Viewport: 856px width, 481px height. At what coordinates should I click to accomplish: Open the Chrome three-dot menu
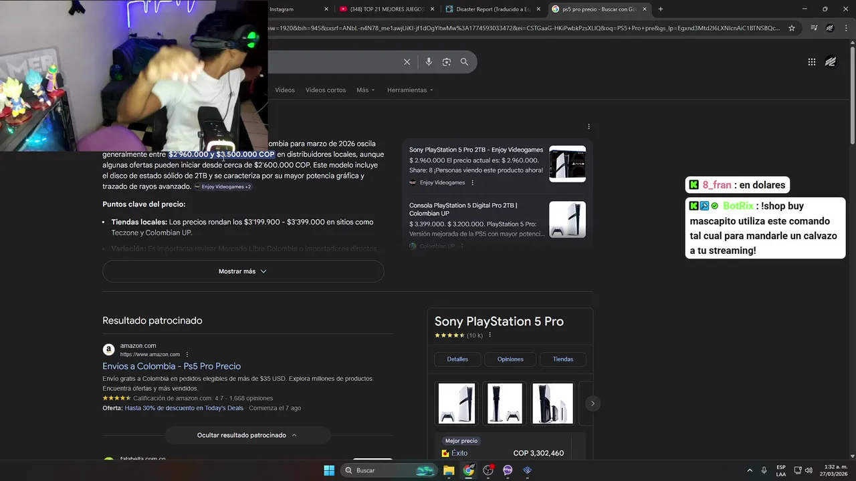845,28
